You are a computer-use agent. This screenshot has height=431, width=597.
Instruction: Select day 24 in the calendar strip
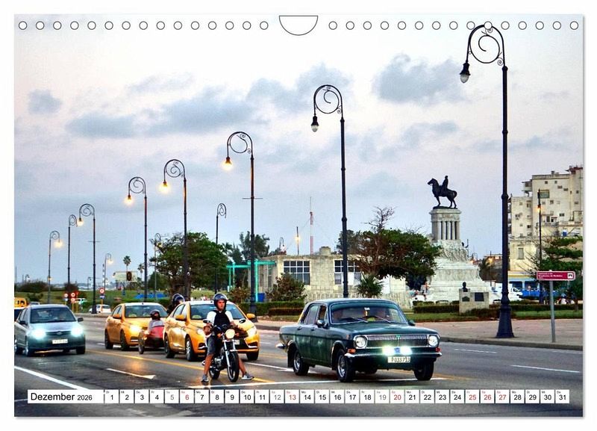click(457, 397)
